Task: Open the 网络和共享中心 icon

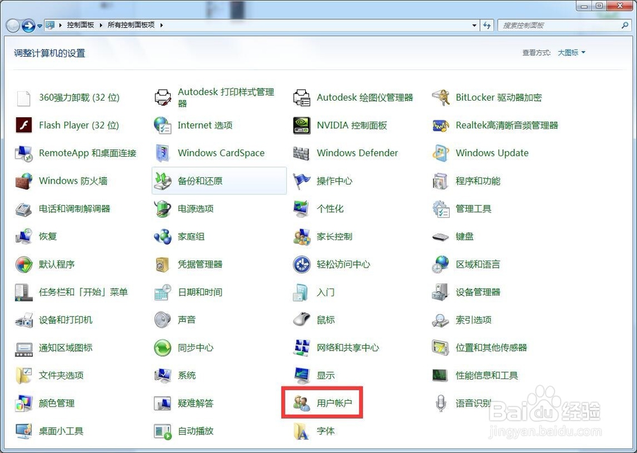Action: [301, 348]
